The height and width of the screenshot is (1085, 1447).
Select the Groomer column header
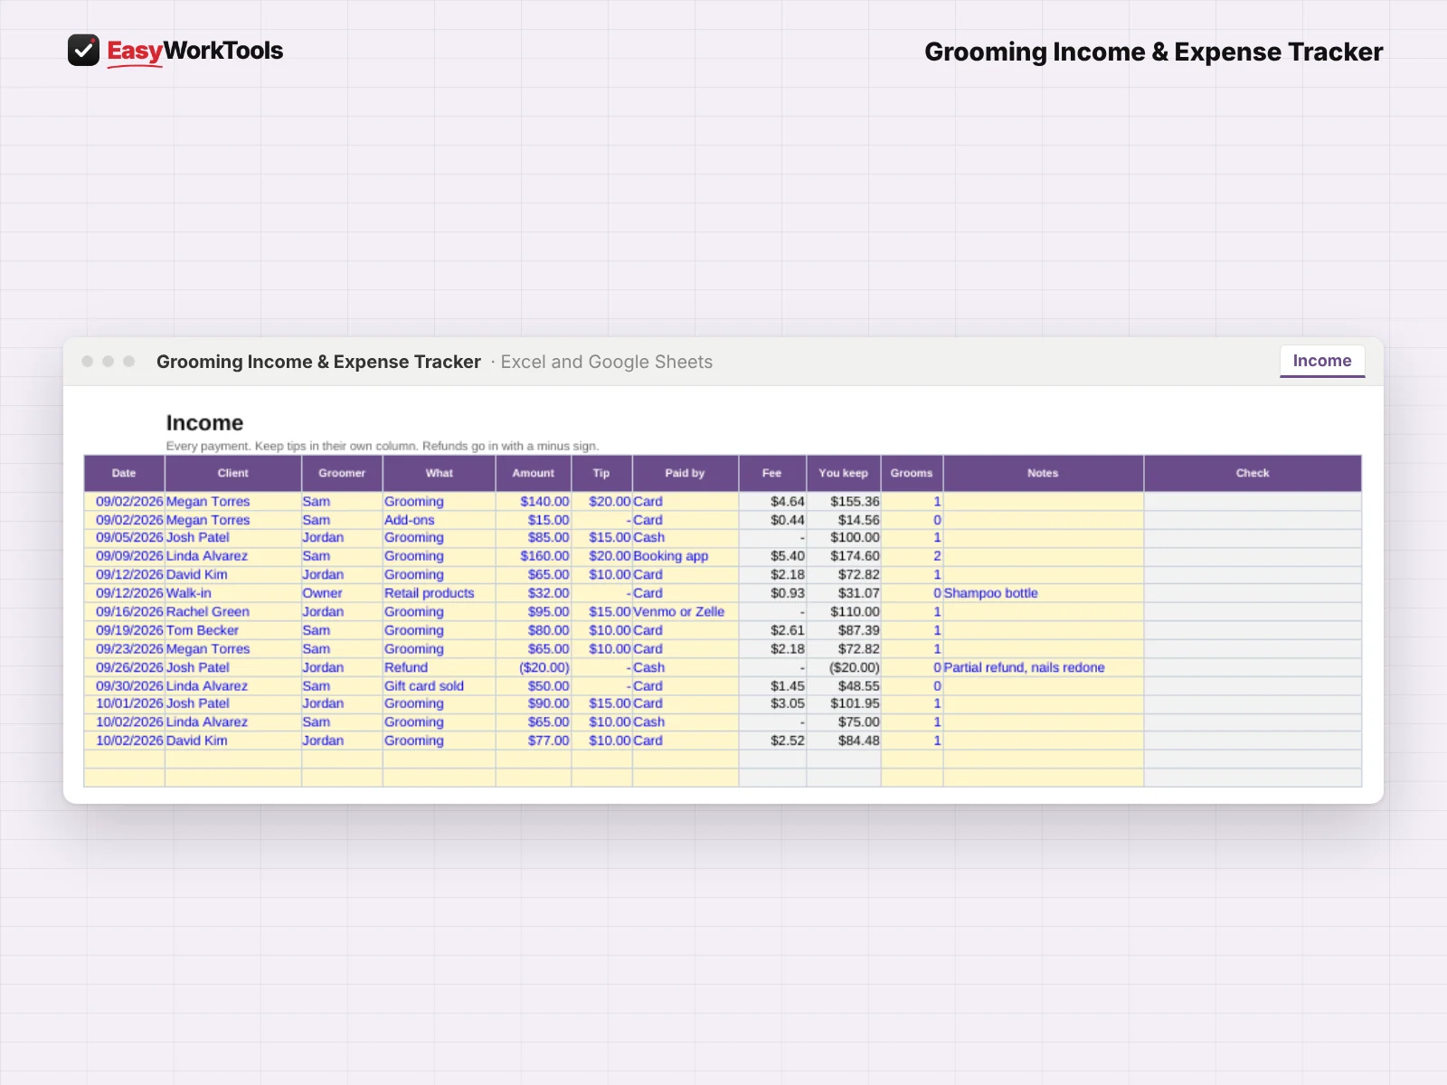(342, 473)
